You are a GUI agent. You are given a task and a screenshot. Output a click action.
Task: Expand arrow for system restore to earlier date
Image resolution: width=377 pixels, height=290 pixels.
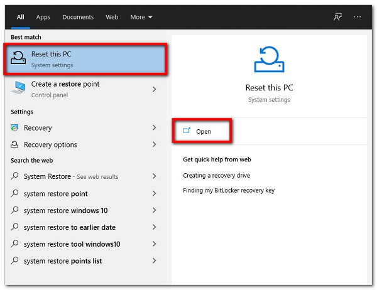tap(155, 227)
